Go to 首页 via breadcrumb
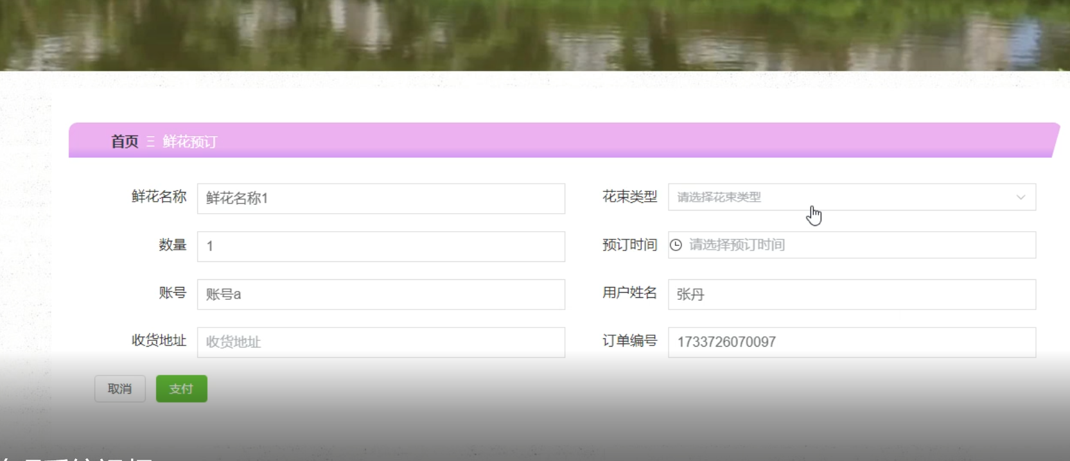 click(x=125, y=142)
